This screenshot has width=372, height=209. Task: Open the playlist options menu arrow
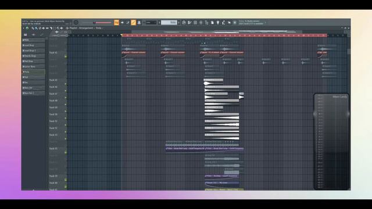coord(23,28)
